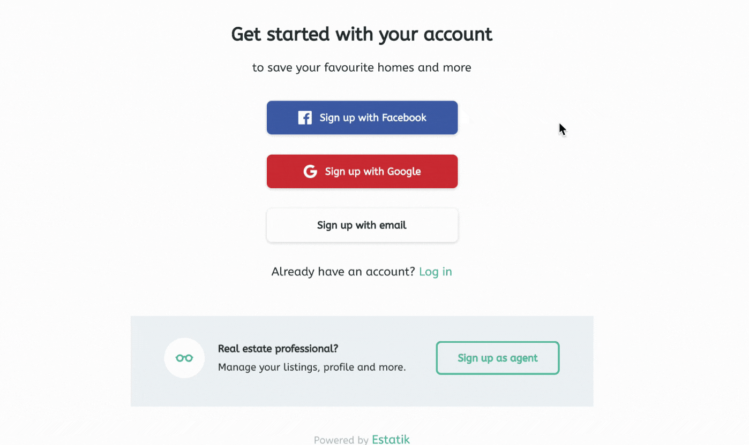749x445 pixels.
Task: Click the 'to save your favourite homes' subtitle
Action: [362, 68]
